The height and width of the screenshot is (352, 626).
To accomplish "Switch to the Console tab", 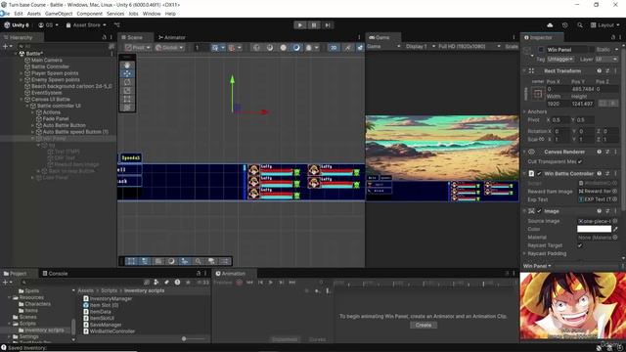I will 55,274.
